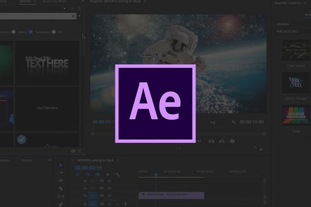Toggle the track output eye on V2
This screenshot has width=311, height=207.
coord(109,188)
